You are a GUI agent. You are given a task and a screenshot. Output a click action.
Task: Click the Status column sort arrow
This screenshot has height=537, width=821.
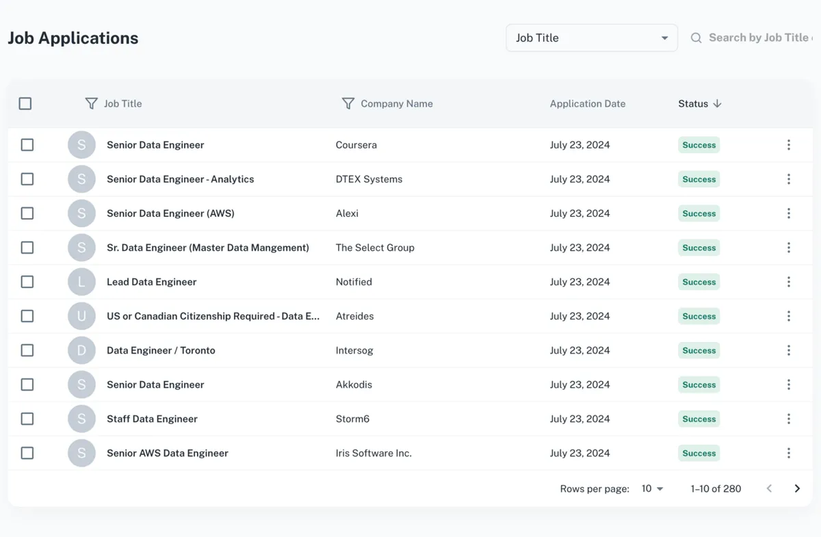717,103
